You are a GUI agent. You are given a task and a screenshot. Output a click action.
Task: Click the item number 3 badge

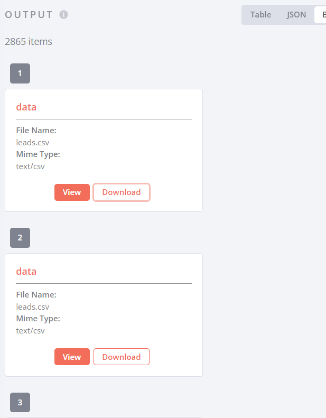point(20,402)
